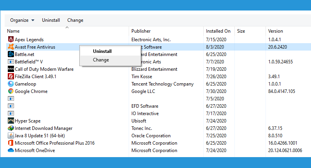Click publisher Google LLC
Image resolution: width=311 pixels, height=168 pixels.
[x=143, y=91]
